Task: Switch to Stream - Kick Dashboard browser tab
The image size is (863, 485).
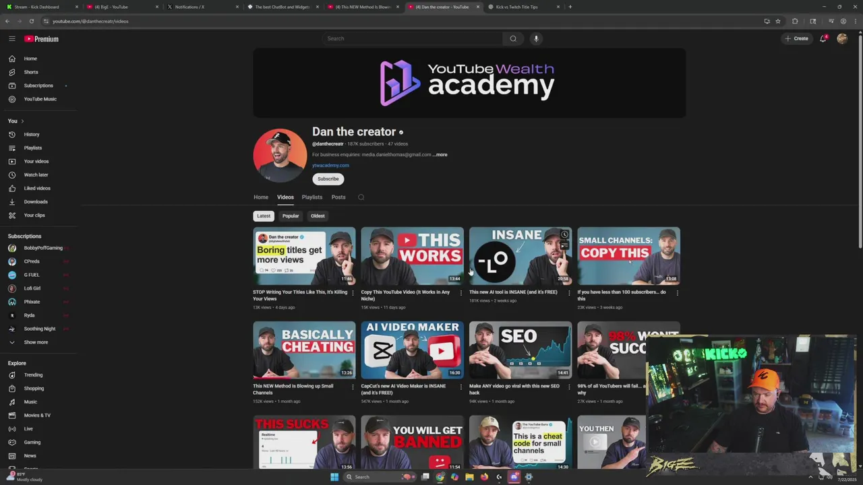Action: click(x=42, y=7)
